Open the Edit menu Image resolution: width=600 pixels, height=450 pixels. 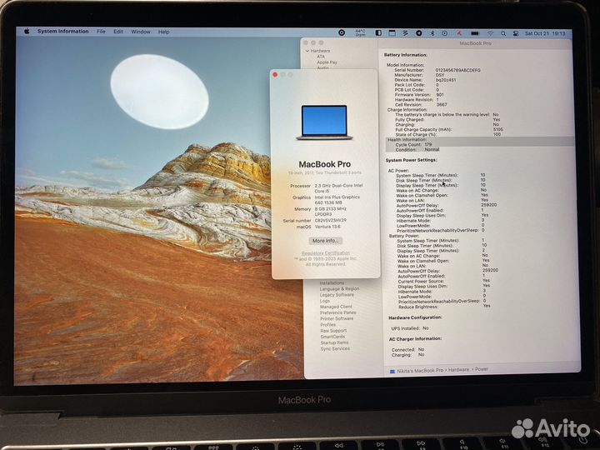(x=118, y=32)
